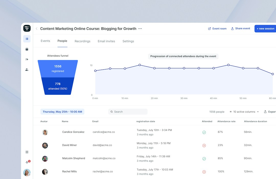Click the 1556 registered funnel segment

[58, 69]
